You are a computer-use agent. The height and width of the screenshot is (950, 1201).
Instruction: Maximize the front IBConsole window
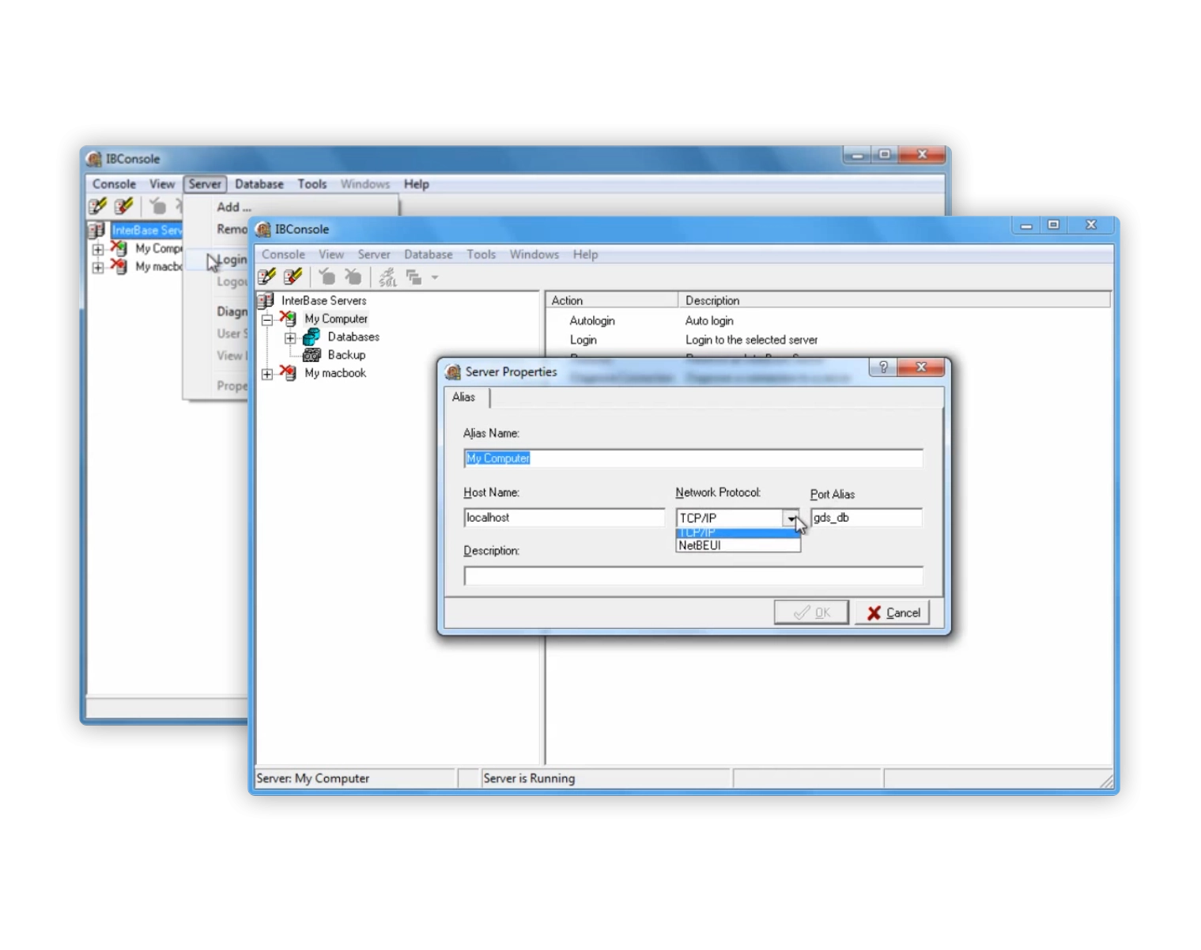[x=1054, y=225]
